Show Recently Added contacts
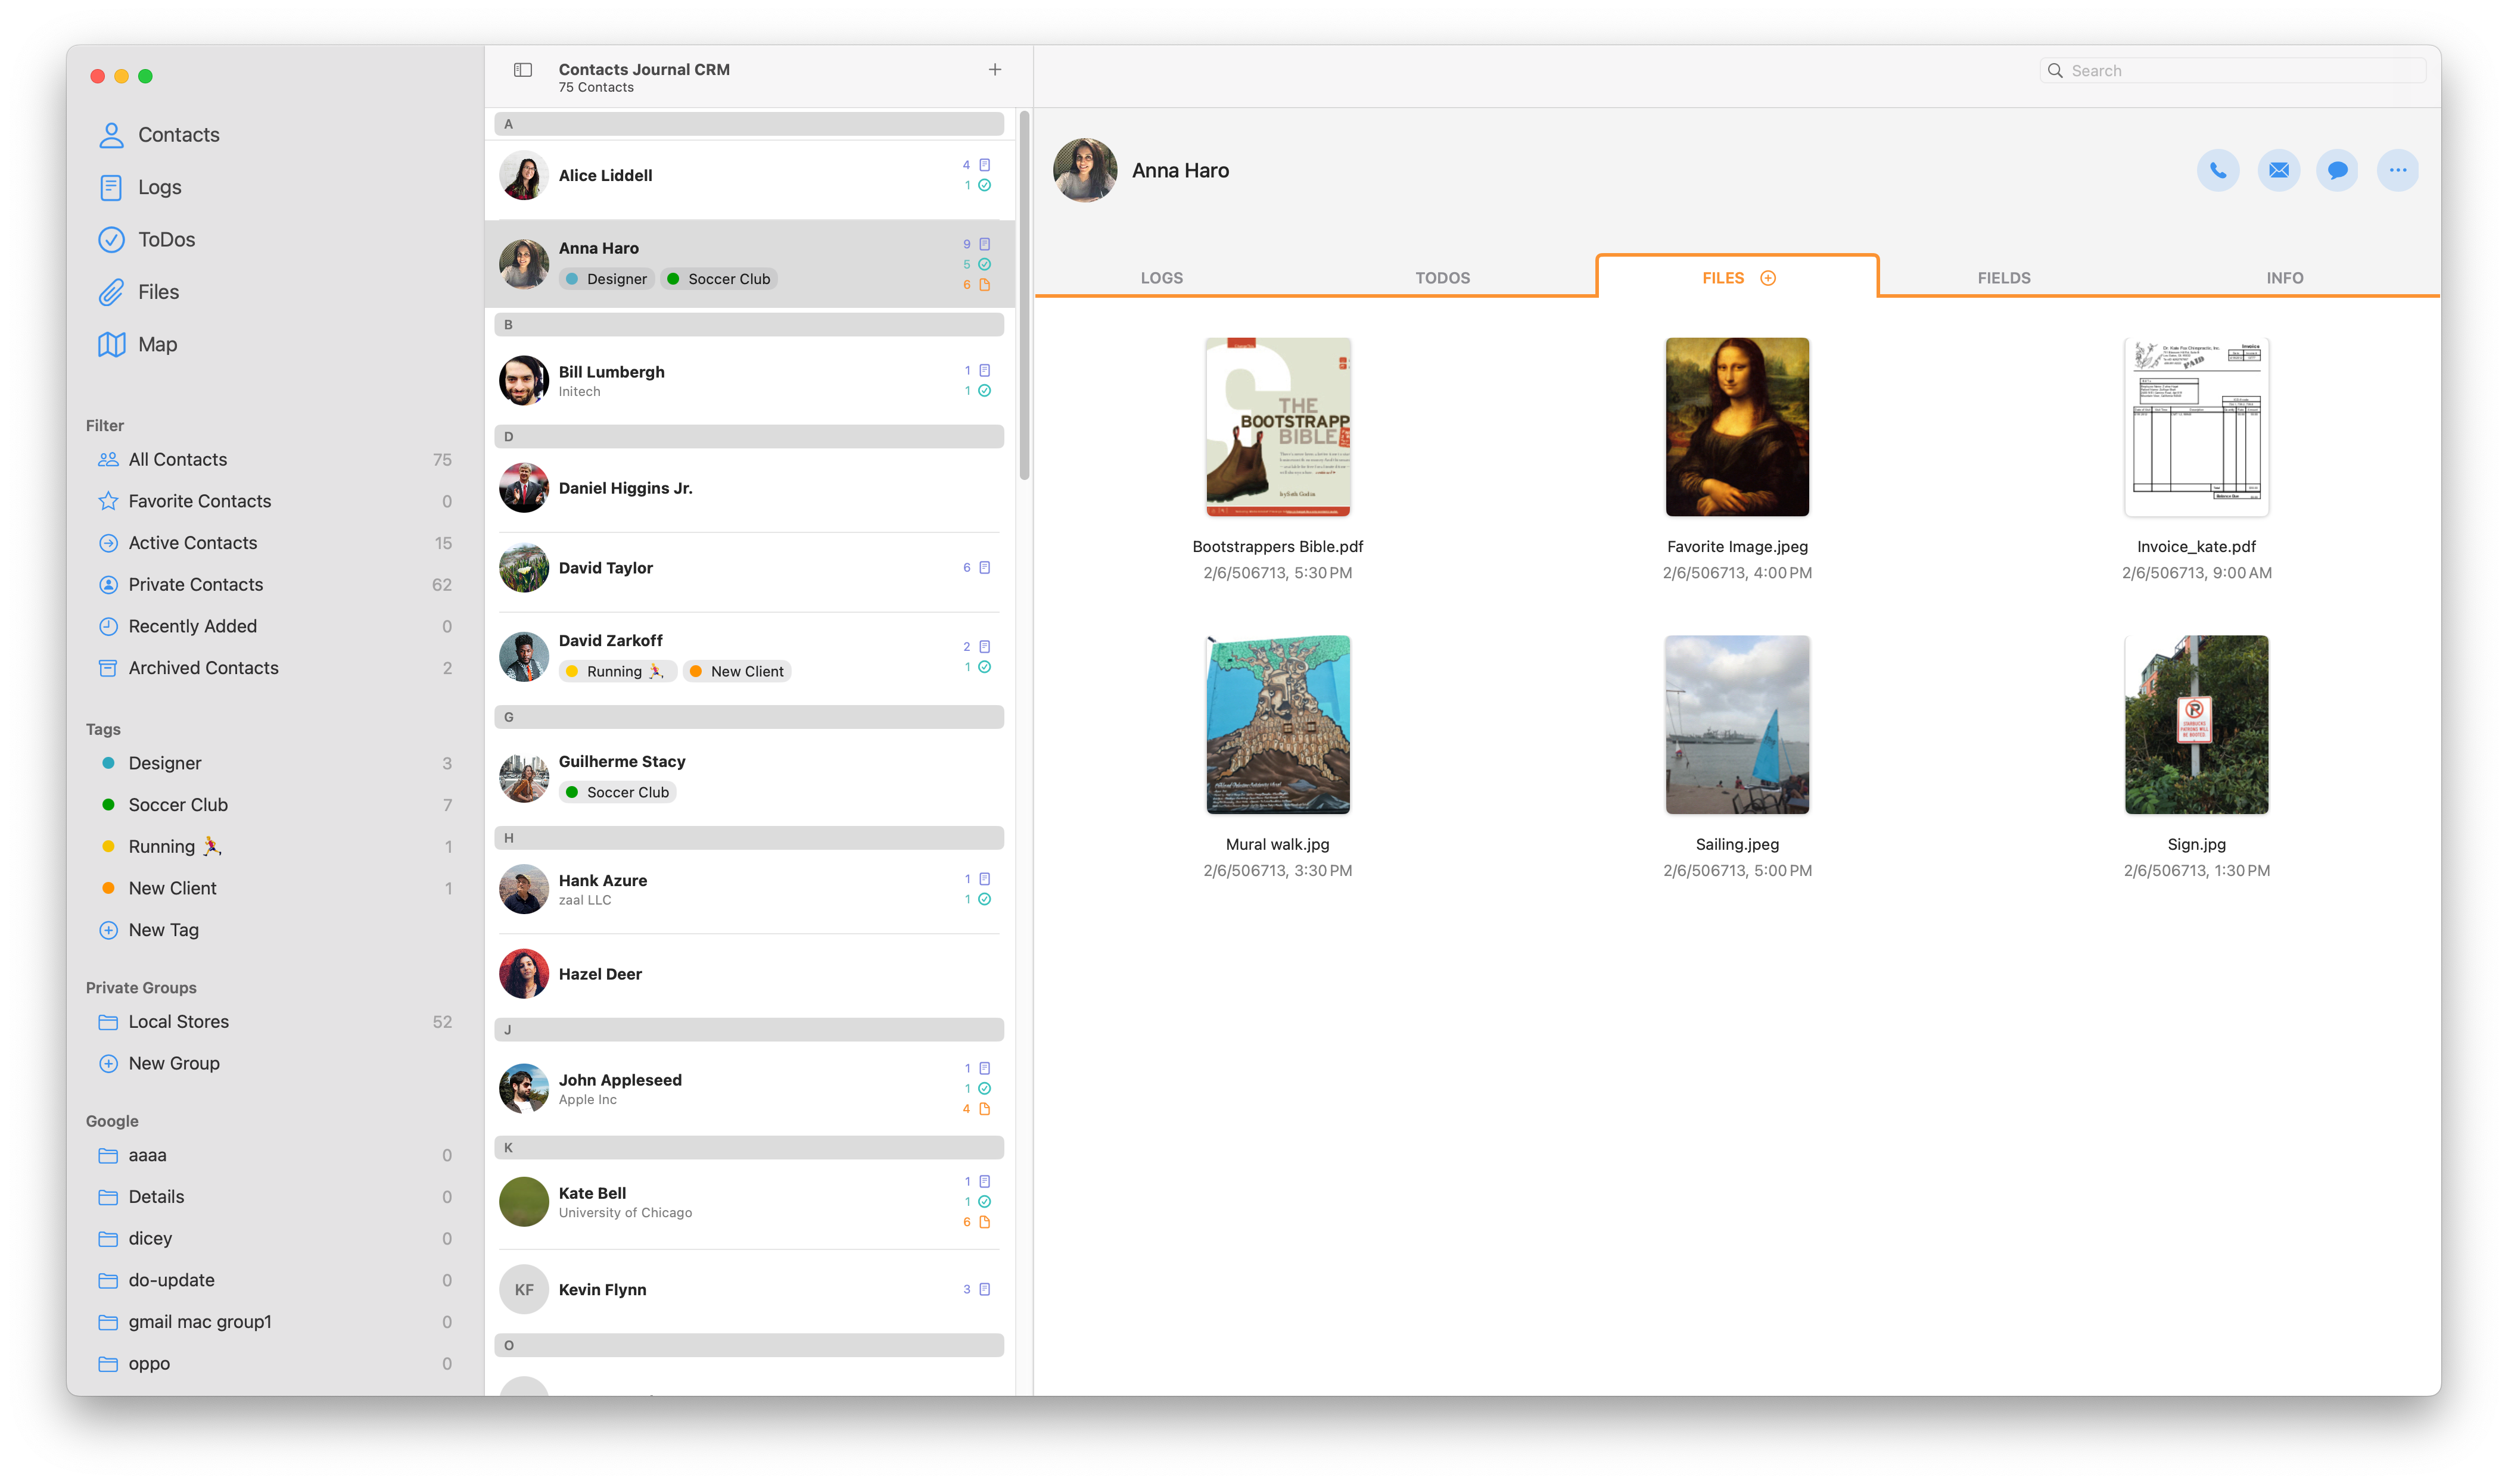The image size is (2508, 1484). 274,627
